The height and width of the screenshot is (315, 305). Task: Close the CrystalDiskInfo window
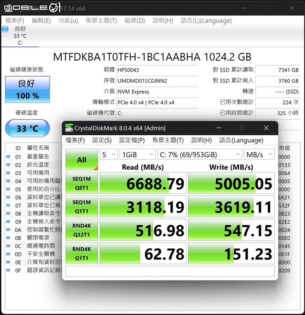pos(292,8)
